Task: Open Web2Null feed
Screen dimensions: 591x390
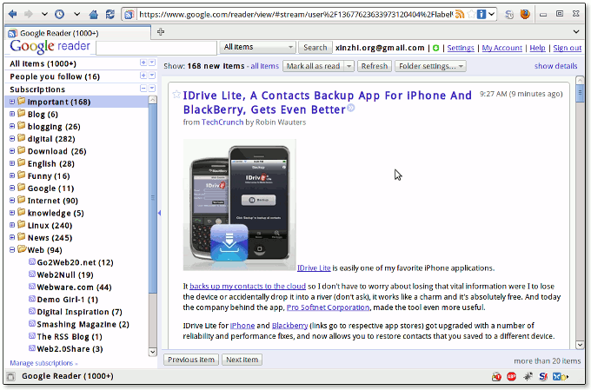Action: point(65,274)
